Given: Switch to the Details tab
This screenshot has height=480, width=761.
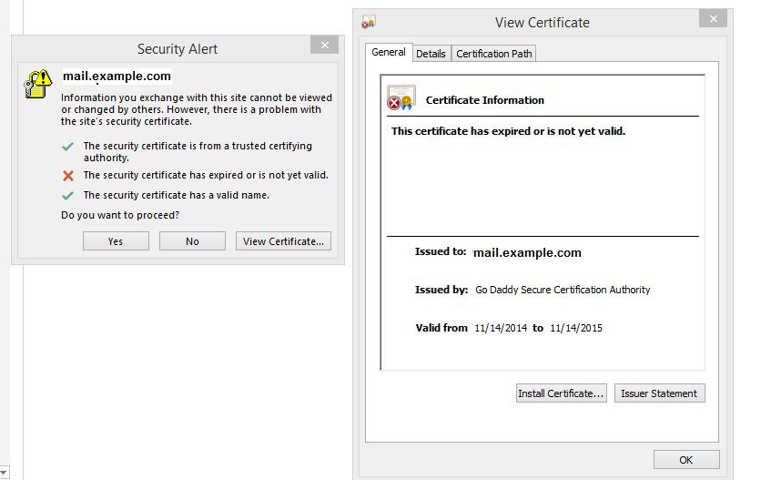Looking at the screenshot, I should click(431, 54).
